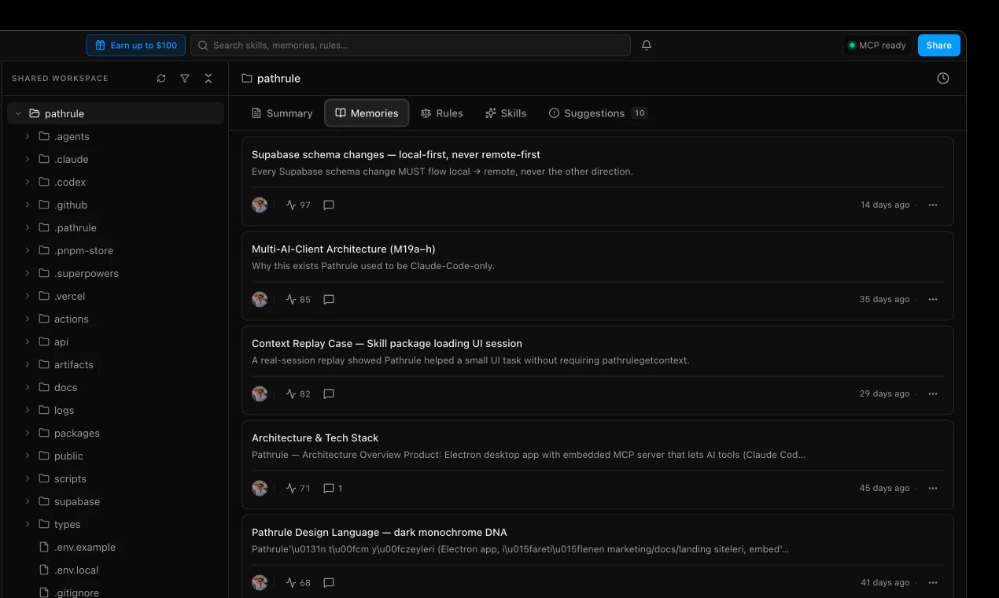Expand the .codex folder
Image resolution: width=999 pixels, height=598 pixels.
click(28, 183)
